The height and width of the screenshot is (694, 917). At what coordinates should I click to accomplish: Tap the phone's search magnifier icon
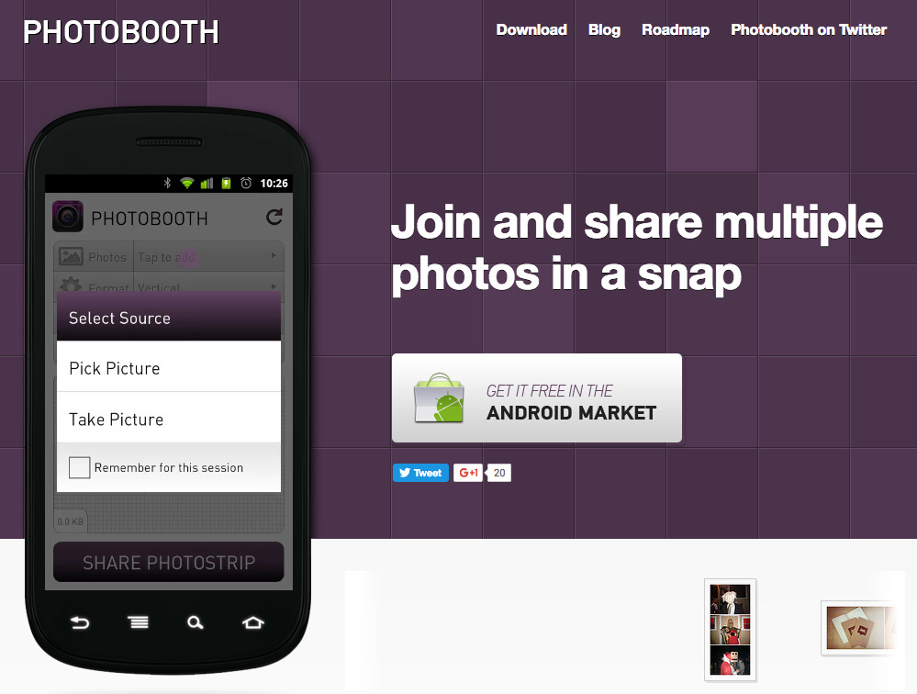196,622
